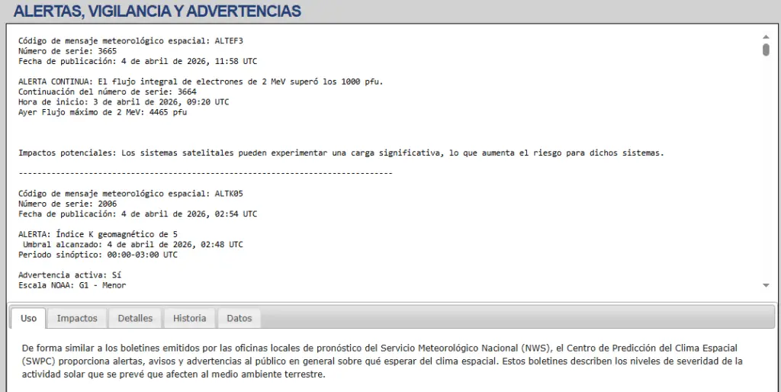
Task: Go to the Datos tab
Action: point(239,318)
